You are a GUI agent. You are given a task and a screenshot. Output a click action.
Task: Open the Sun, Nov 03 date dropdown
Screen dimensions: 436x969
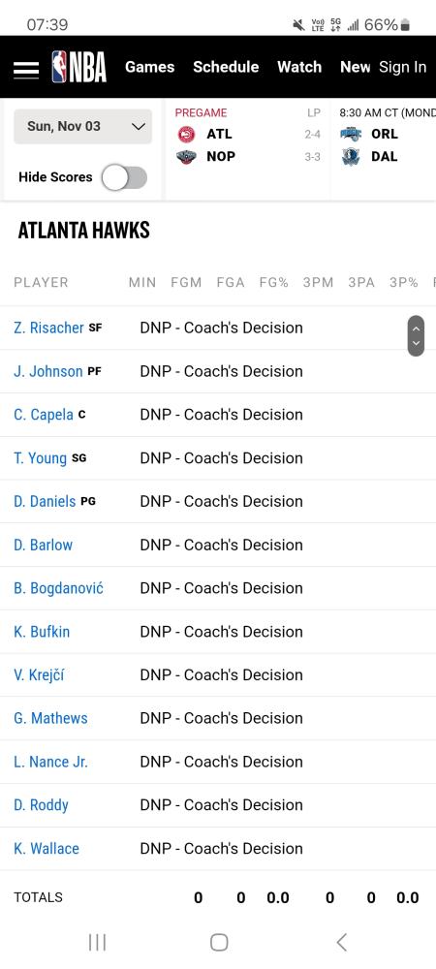tap(82, 127)
